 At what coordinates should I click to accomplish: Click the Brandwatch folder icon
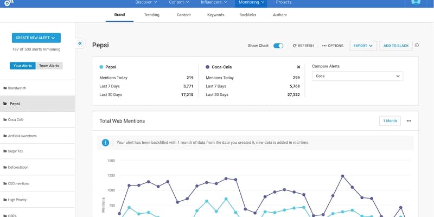click(5, 88)
